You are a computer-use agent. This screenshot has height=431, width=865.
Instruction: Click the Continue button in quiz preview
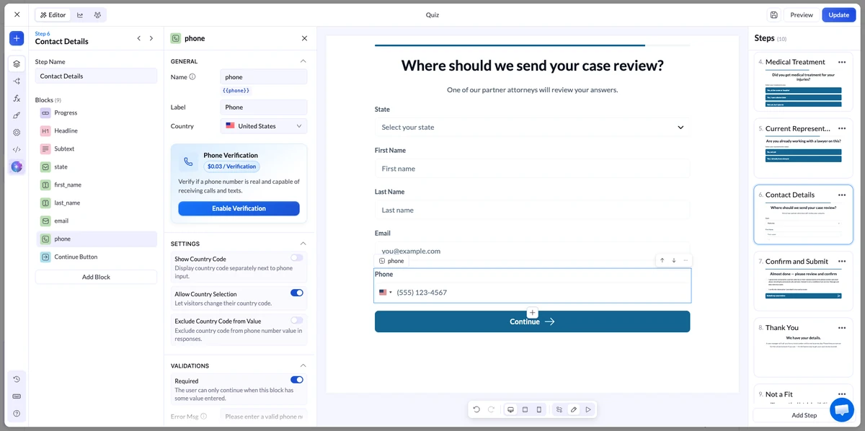533,321
